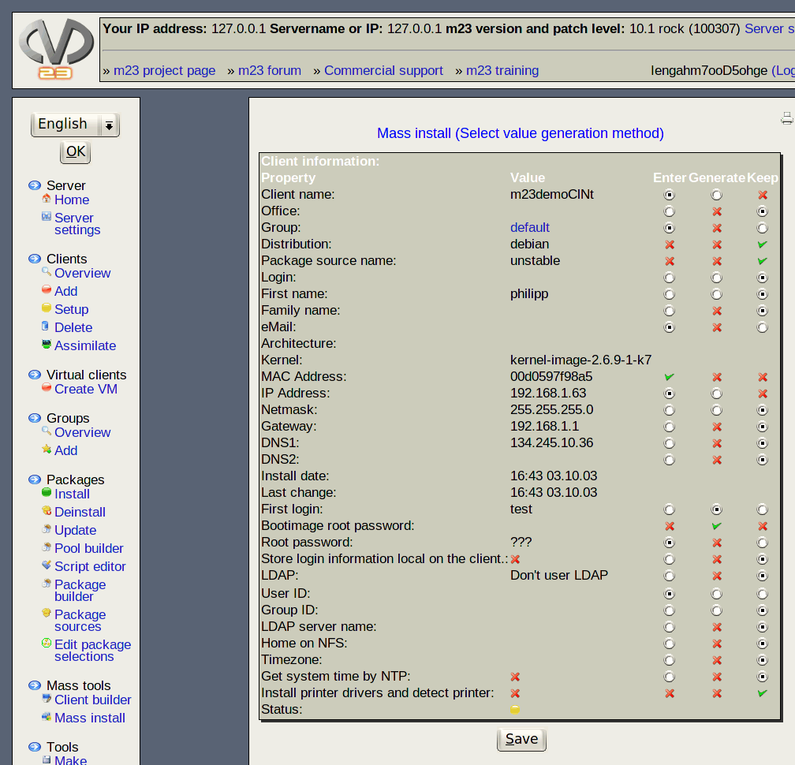The image size is (795, 765).
Task: Click the Pool builder icon
Action: tap(47, 547)
